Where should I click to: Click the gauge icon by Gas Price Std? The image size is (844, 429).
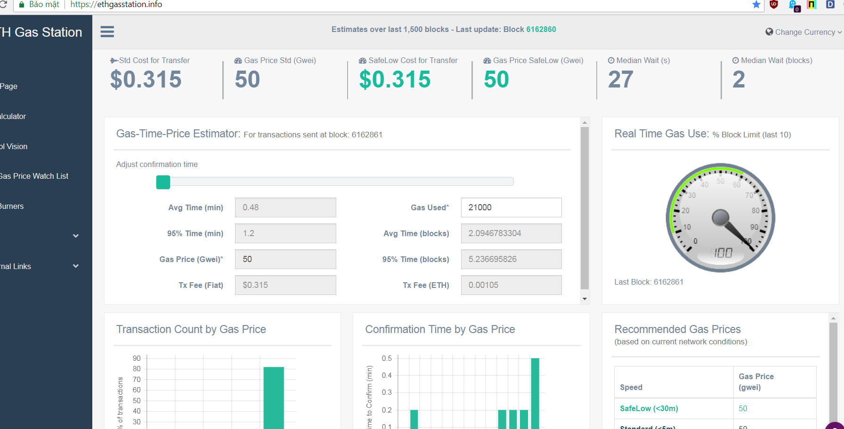(238, 61)
